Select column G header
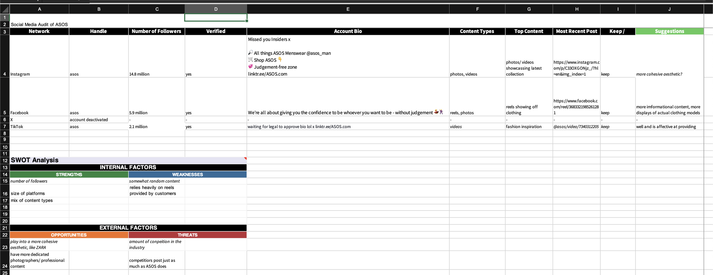Viewport: 713px width, 275px height. click(529, 9)
